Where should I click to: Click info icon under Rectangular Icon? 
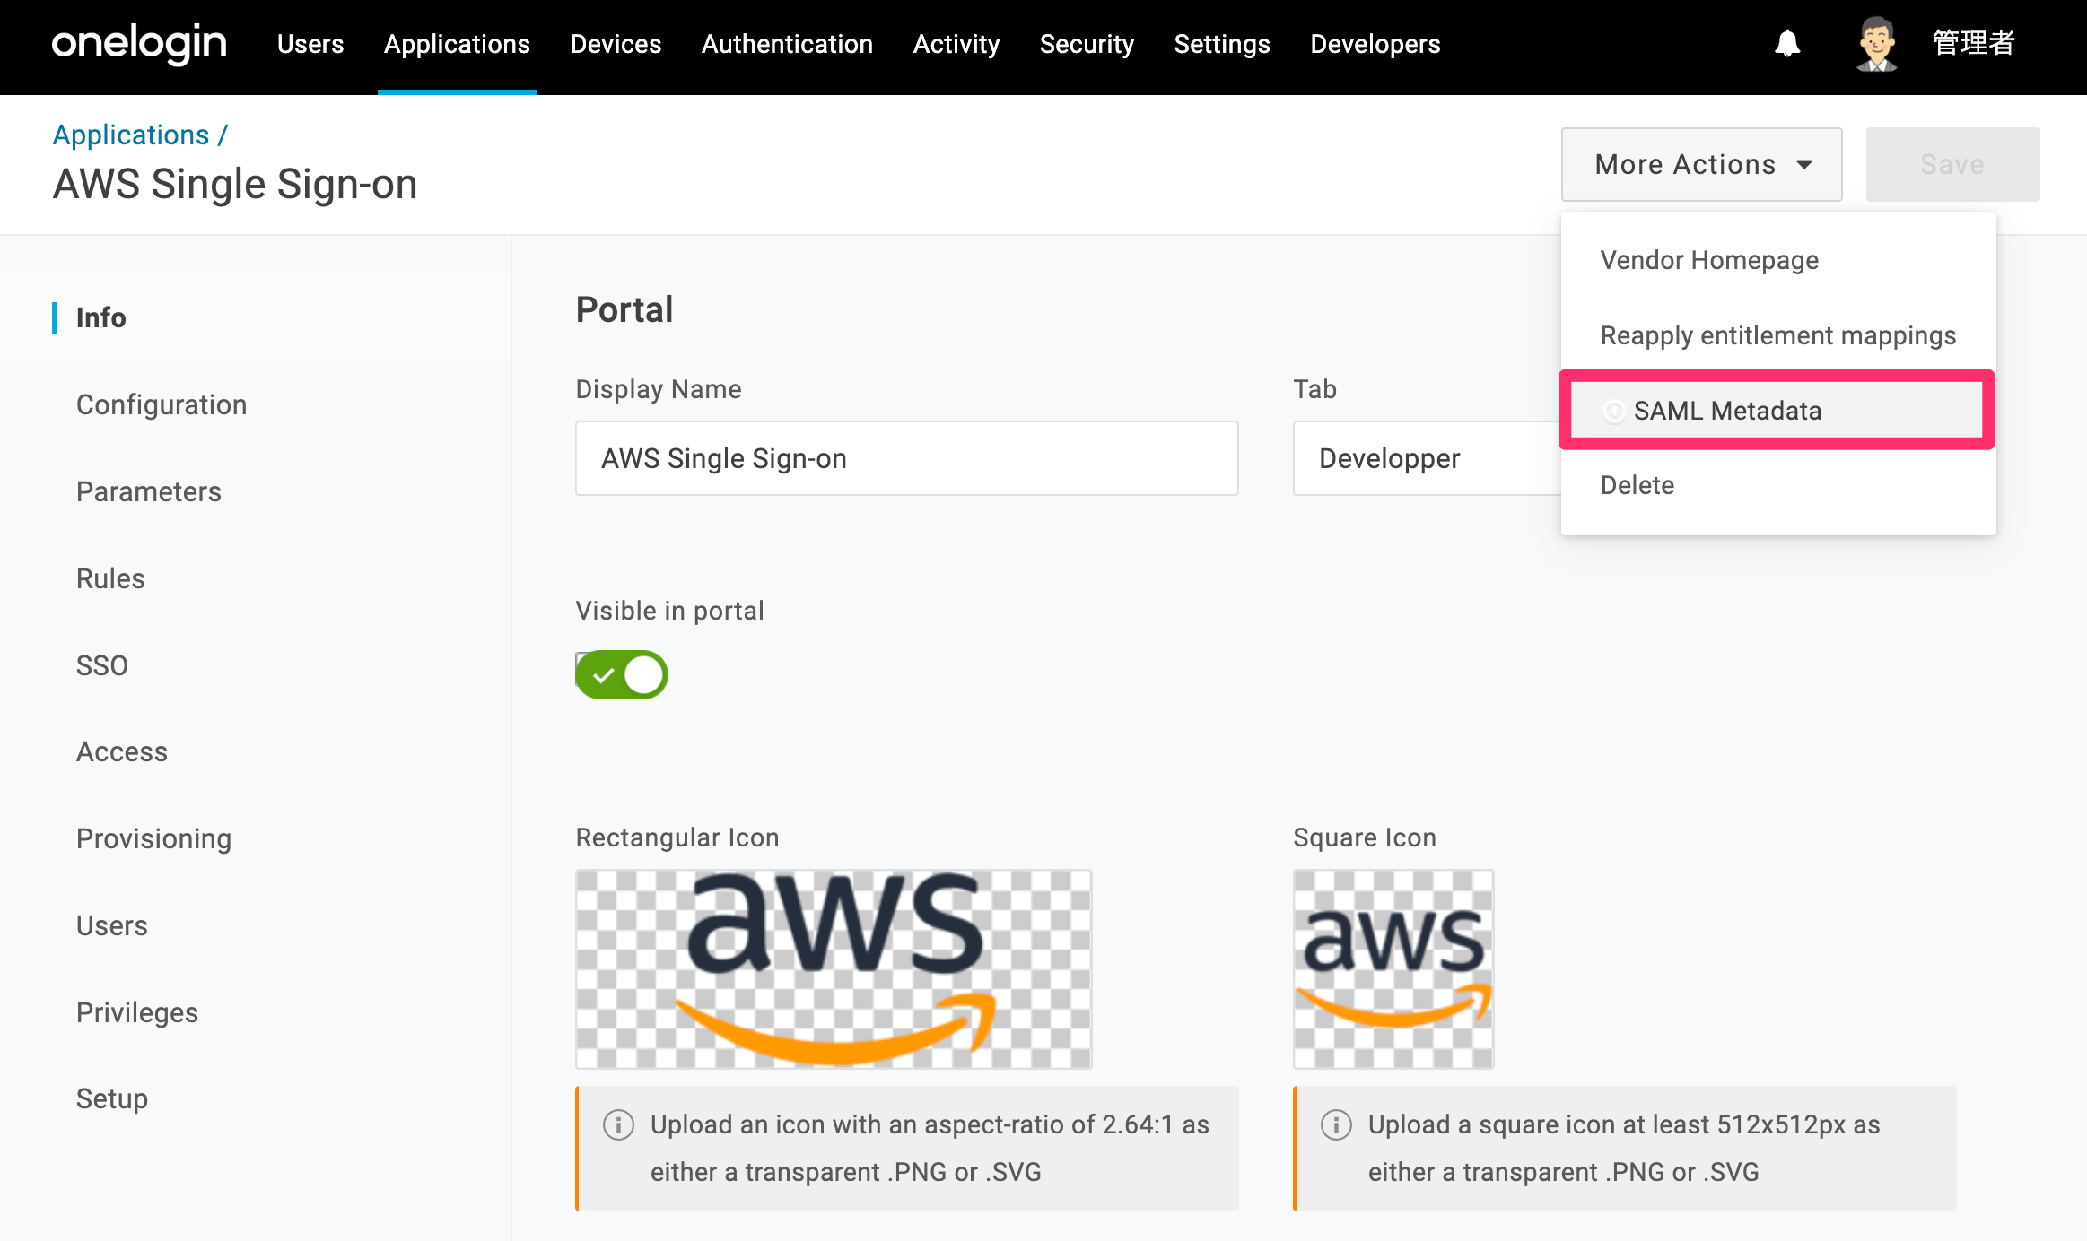click(x=618, y=1124)
